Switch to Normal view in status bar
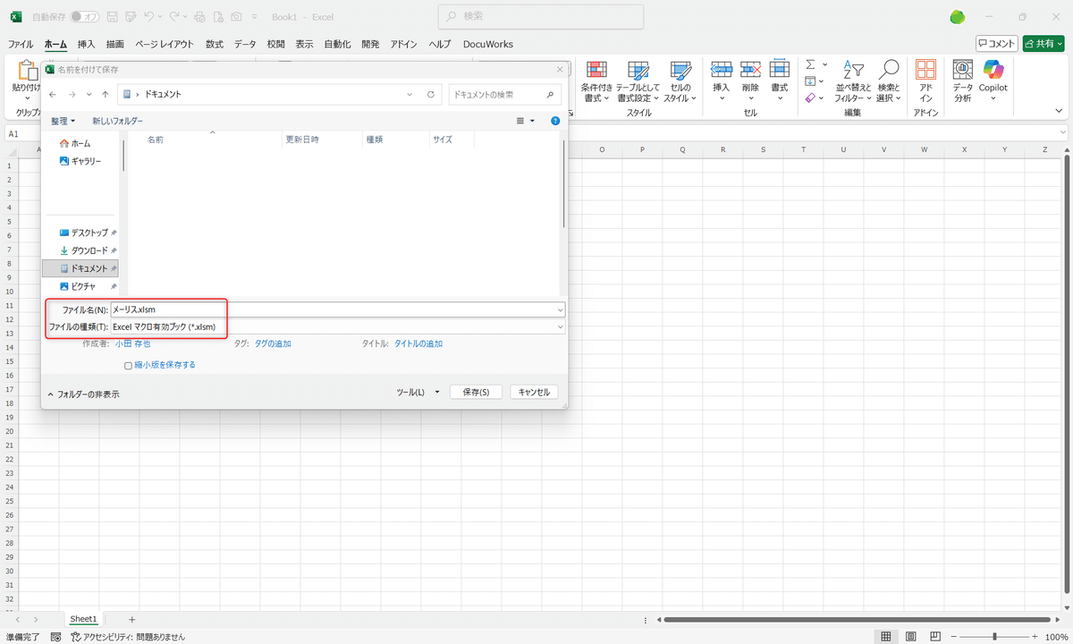The height and width of the screenshot is (644, 1073). click(885, 636)
